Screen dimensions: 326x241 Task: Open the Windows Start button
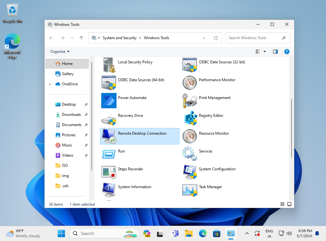click(x=61, y=233)
